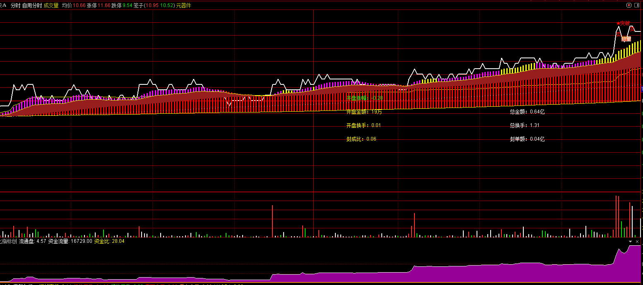Viewport: 643px width, 285px height.
Task: Click the 封单额 0.04亿 label
Action: (527, 139)
